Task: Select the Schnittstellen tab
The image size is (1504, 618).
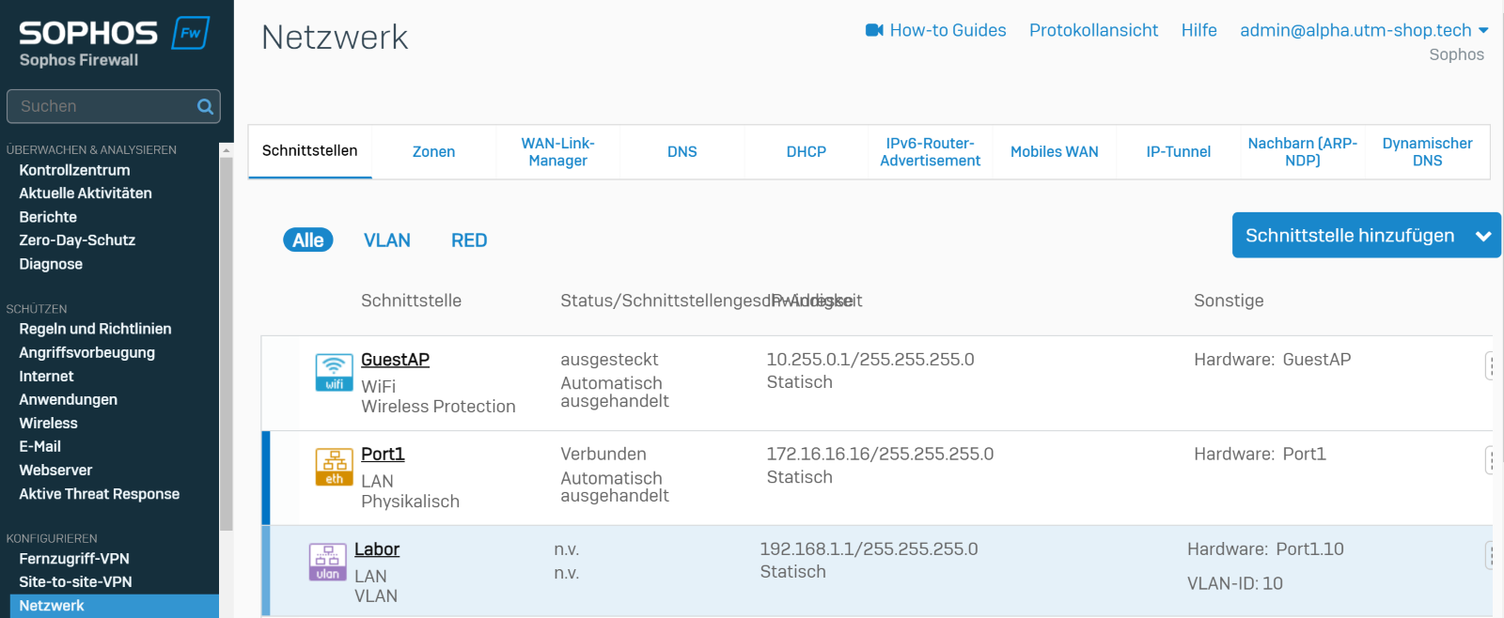Action: [x=309, y=151]
